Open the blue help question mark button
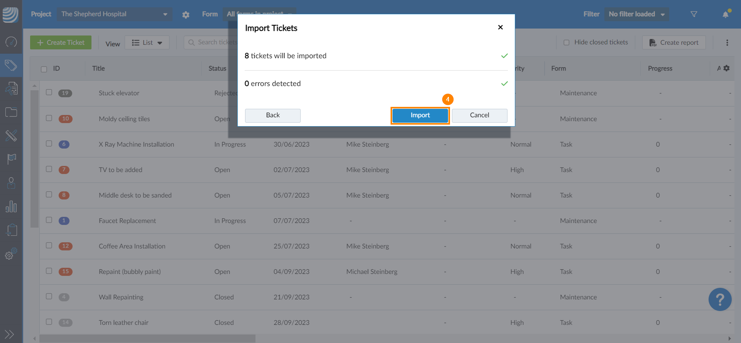The image size is (741, 343). tap(720, 299)
